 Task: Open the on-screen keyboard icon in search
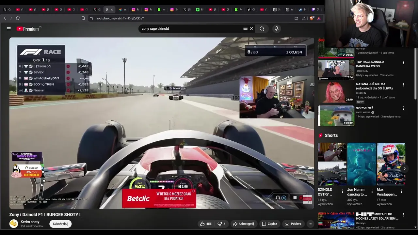click(x=245, y=29)
